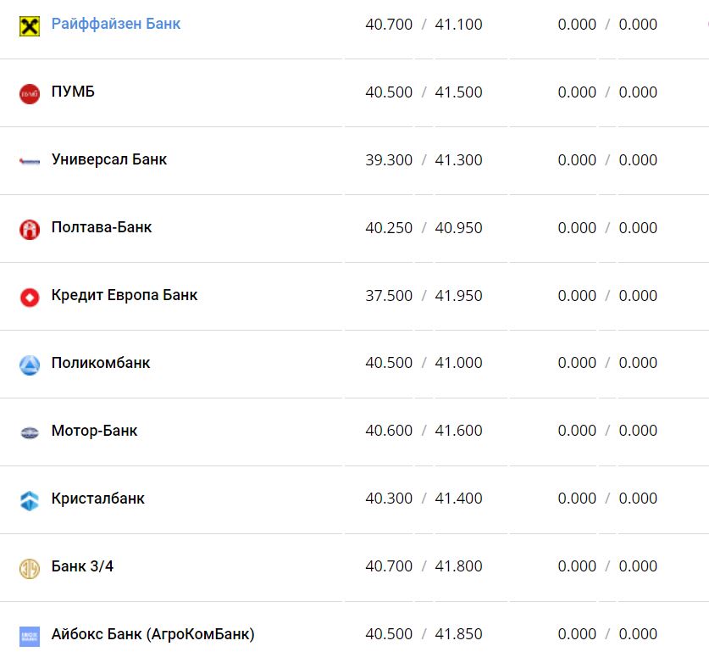Select Кредит Европа Банк name
The image size is (709, 663).
pyautogui.click(x=125, y=295)
